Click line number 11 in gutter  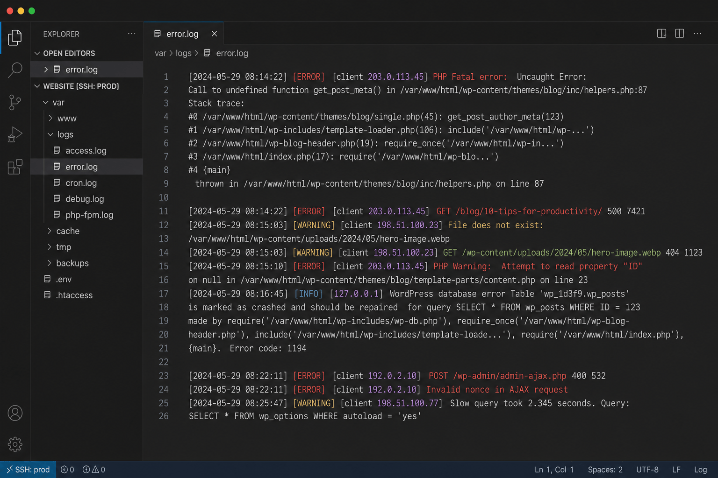[164, 211]
